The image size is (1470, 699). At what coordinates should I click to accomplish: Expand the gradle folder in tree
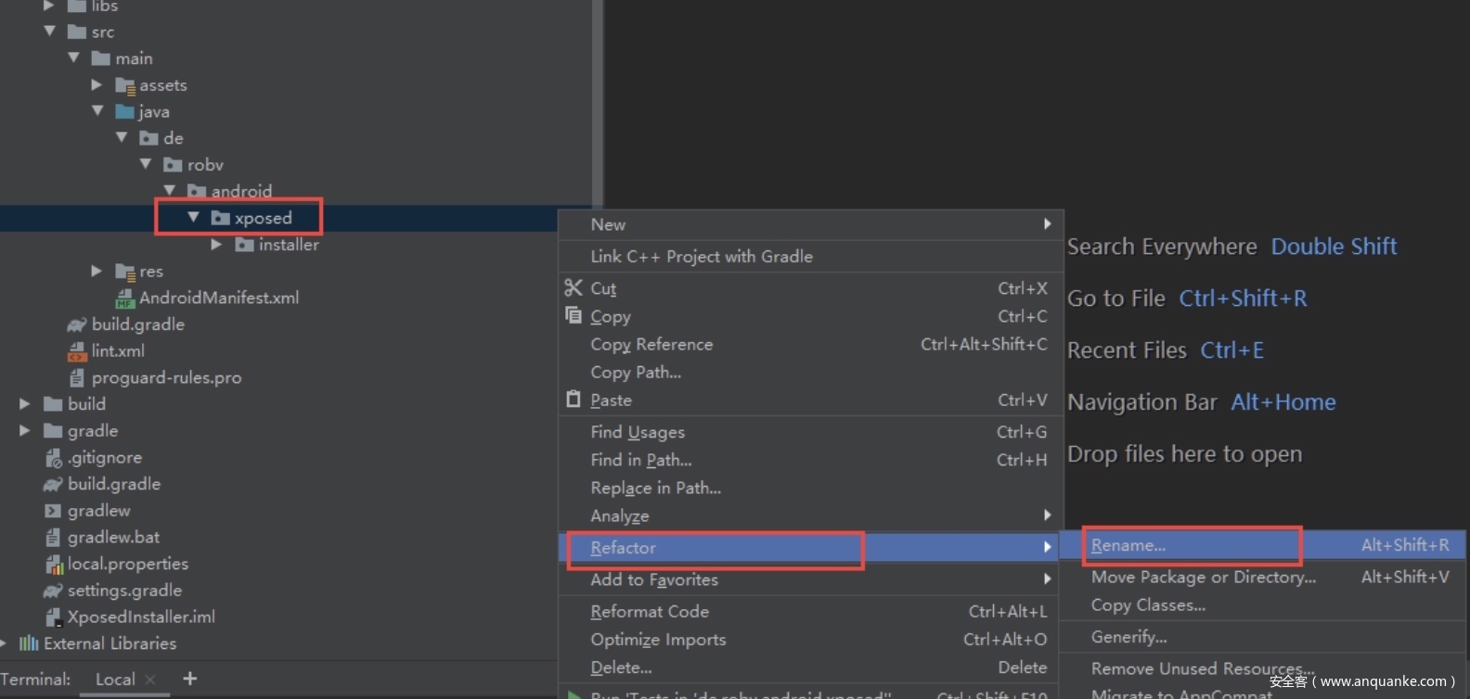click(25, 431)
